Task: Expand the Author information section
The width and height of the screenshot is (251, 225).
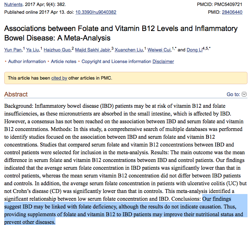Action: (x=27, y=62)
